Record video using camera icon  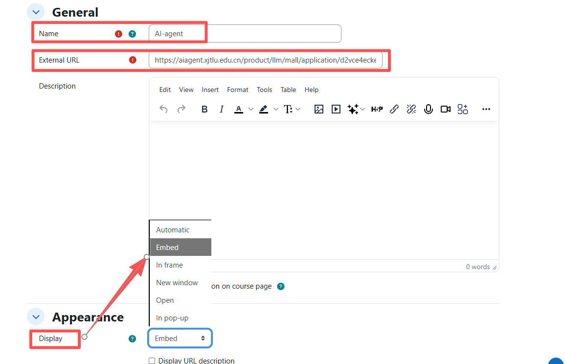pos(445,109)
